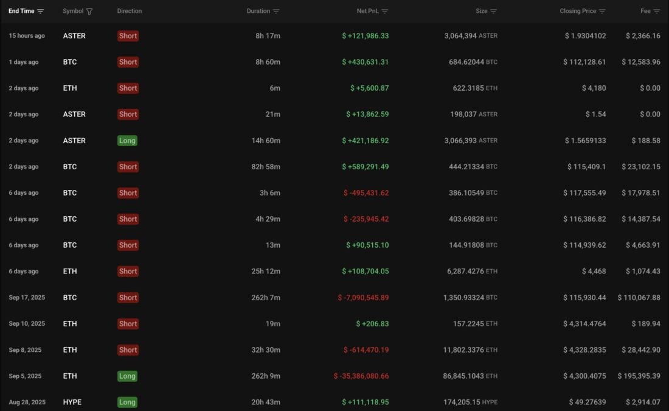The image size is (669, 411).
Task: Click Net PnL $ -235,945.42
Action: tap(366, 219)
